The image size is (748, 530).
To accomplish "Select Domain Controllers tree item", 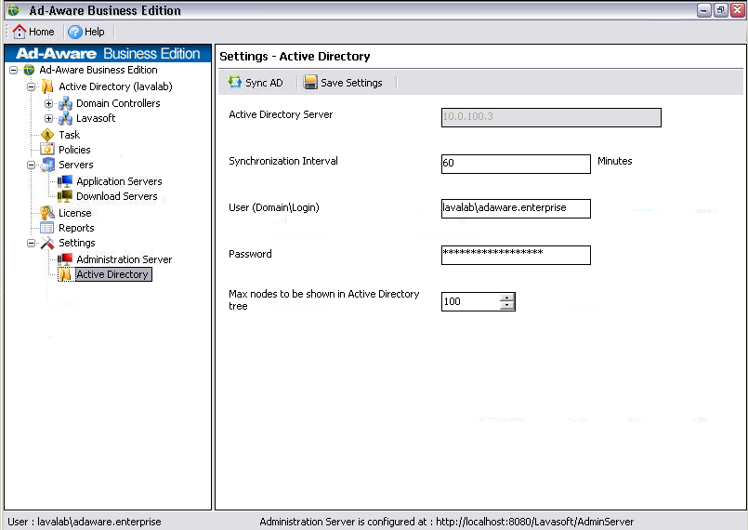I will click(x=118, y=103).
